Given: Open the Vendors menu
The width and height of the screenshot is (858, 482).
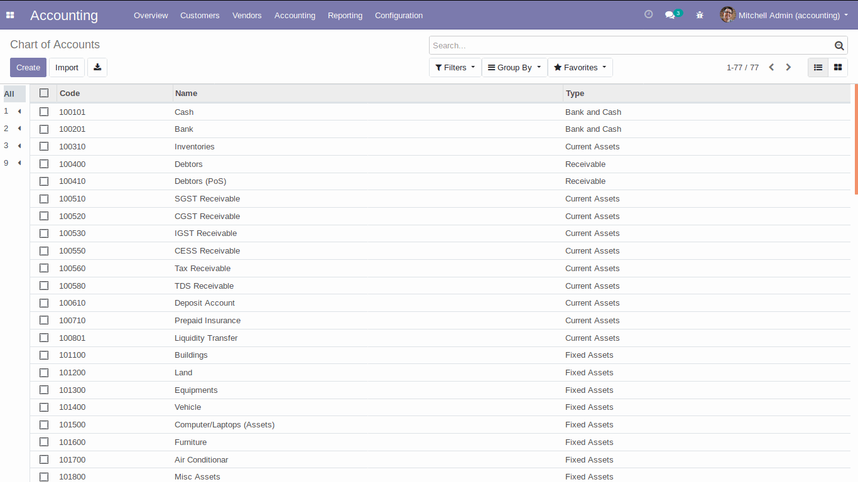Looking at the screenshot, I should [247, 15].
